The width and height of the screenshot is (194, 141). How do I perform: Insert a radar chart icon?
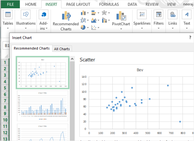click(x=104, y=13)
